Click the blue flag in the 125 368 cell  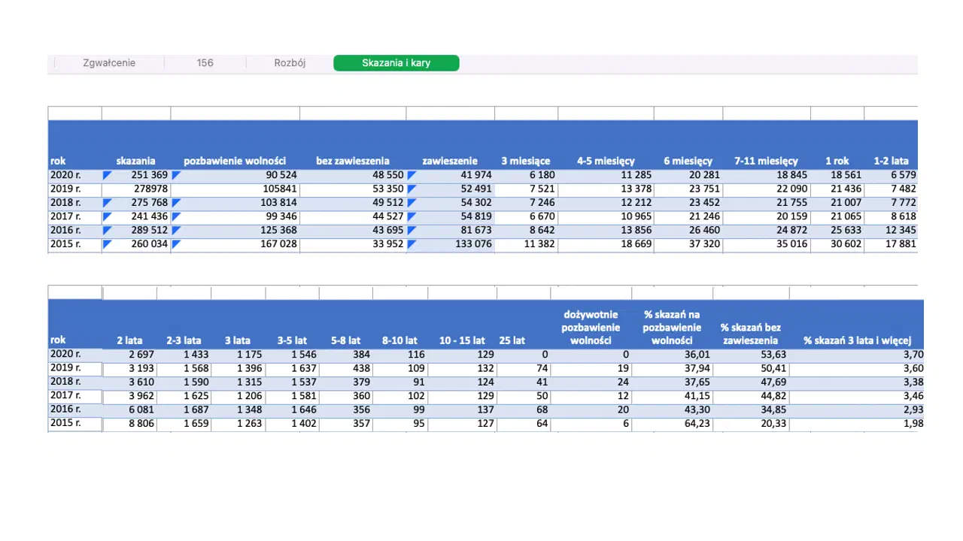176,231
